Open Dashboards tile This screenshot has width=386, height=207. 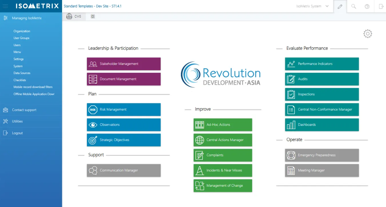(322, 125)
